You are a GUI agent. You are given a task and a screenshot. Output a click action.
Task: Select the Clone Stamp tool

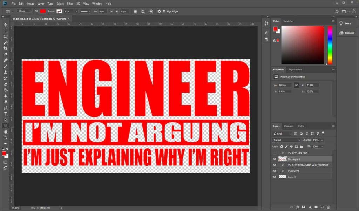[x=6, y=72]
